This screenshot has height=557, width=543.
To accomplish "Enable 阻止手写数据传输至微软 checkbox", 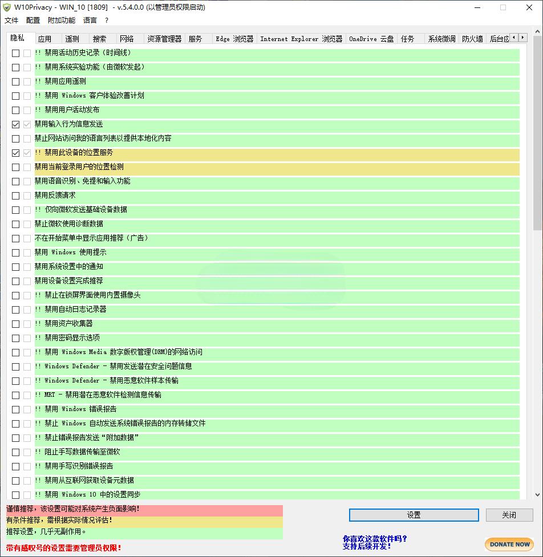I will (x=15, y=452).
